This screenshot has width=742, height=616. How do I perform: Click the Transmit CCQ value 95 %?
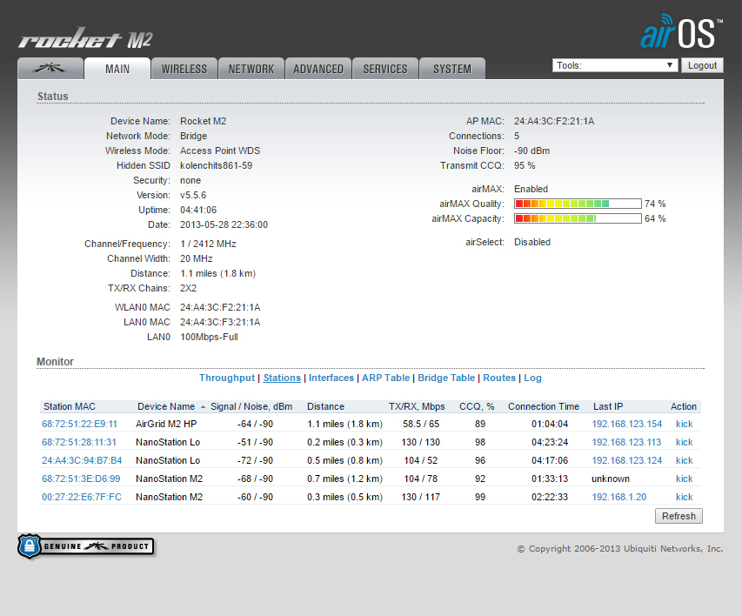(x=525, y=165)
